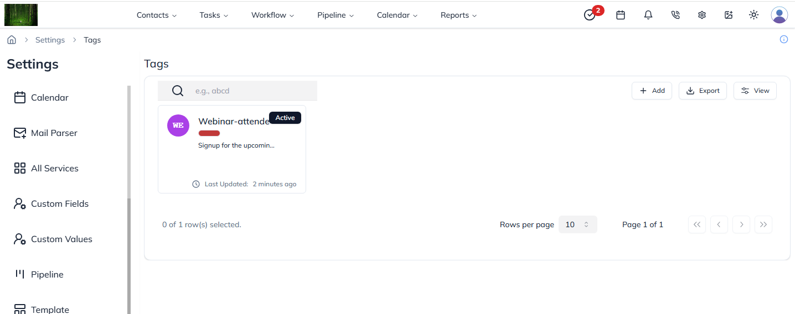
Task: Open the user profile avatar
Action: pyautogui.click(x=779, y=15)
